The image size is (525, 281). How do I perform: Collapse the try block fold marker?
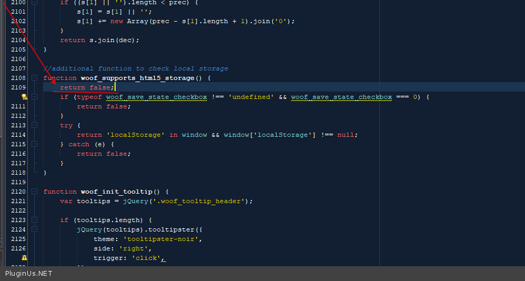tap(35, 125)
